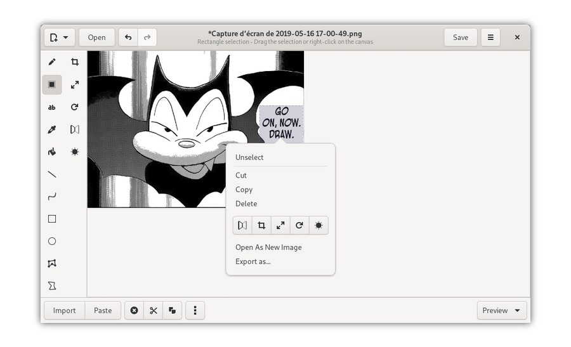Toggle the Rotate tool in the sidebar

[x=75, y=107]
